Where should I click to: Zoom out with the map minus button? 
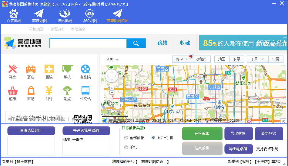point(112,92)
